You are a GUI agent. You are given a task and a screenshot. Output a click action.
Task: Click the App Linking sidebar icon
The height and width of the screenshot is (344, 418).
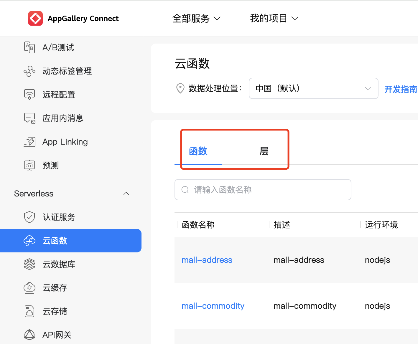coord(29,142)
